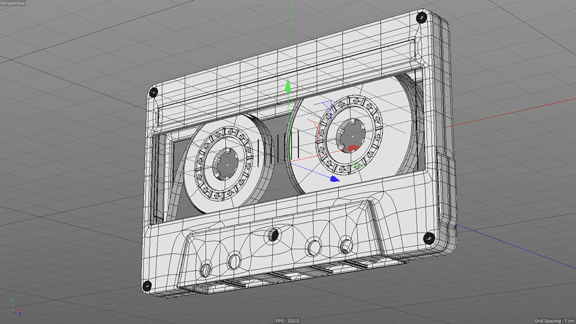This screenshot has width=576, height=324.
Task: Click the gizmo origin where axes meet
Action: [x=289, y=161]
